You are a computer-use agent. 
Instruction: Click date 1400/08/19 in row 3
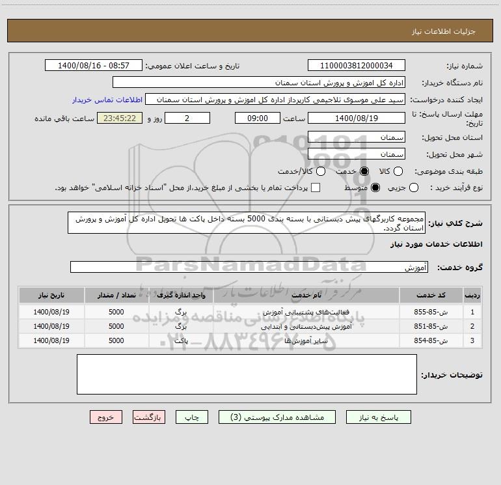[x=51, y=341]
